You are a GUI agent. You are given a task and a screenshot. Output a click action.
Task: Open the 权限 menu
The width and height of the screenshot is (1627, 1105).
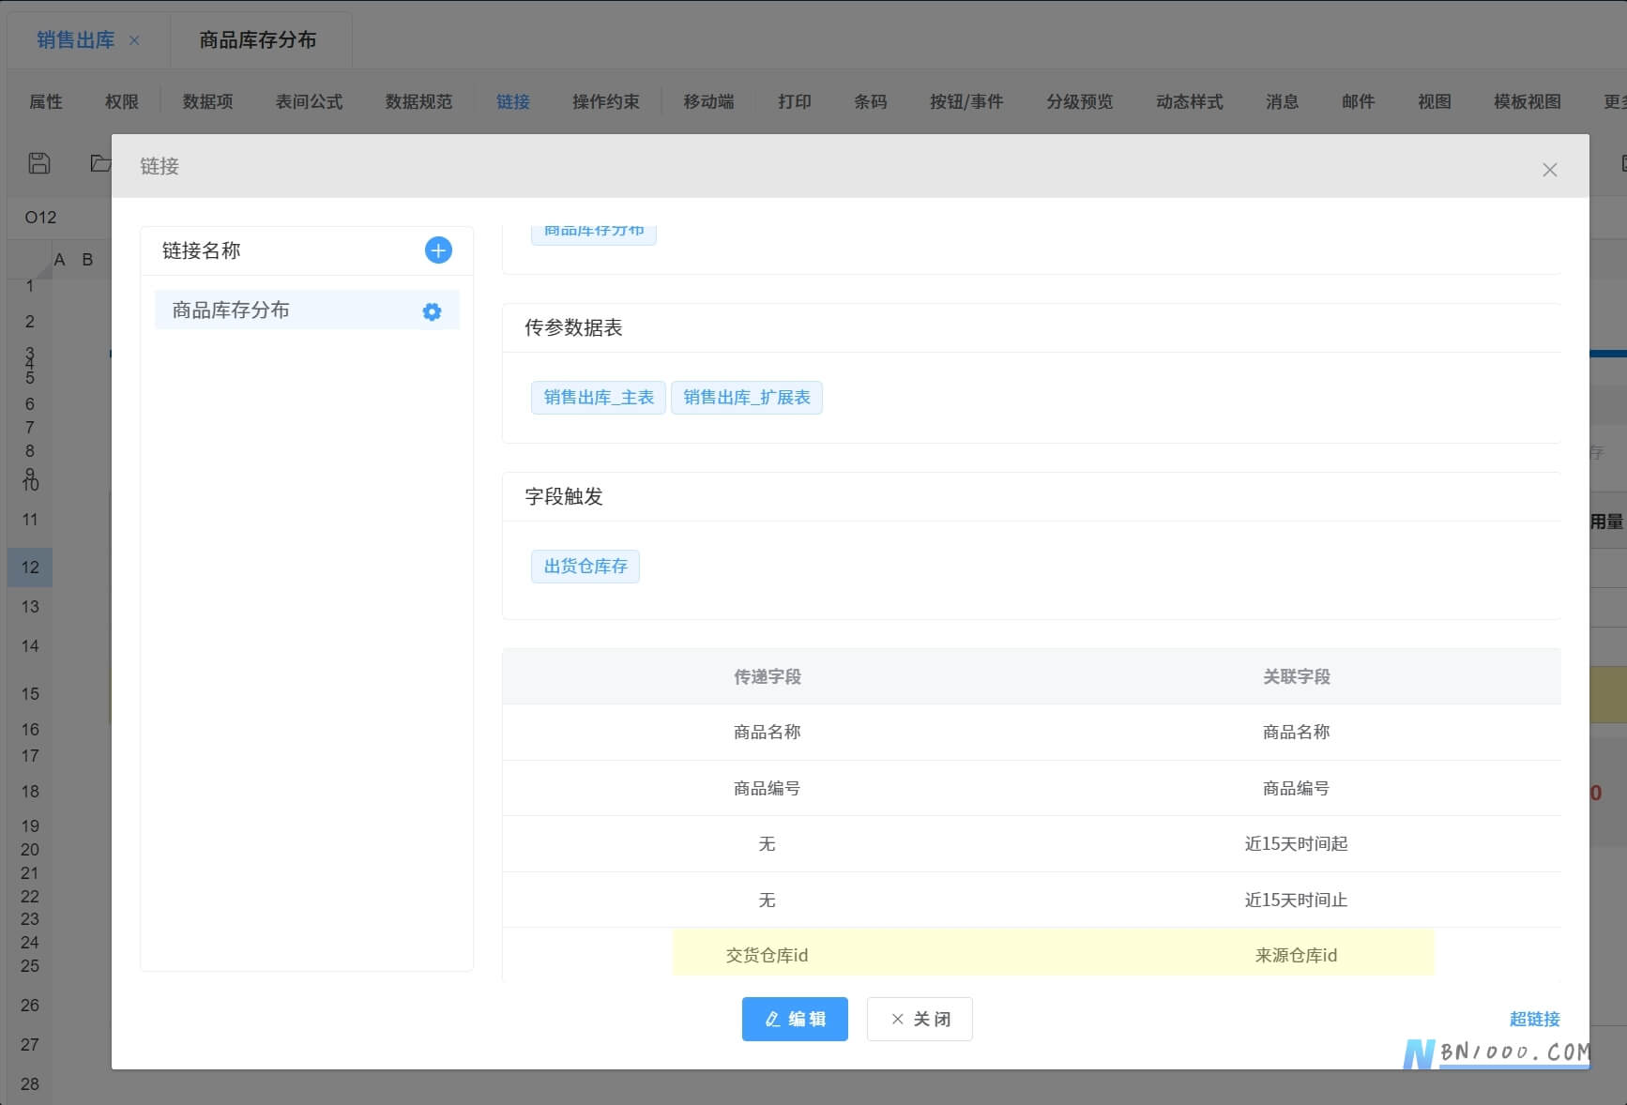click(122, 101)
